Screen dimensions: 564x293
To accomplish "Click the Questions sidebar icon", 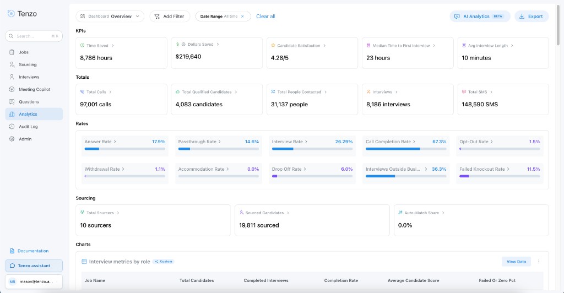I will pyautogui.click(x=12, y=102).
